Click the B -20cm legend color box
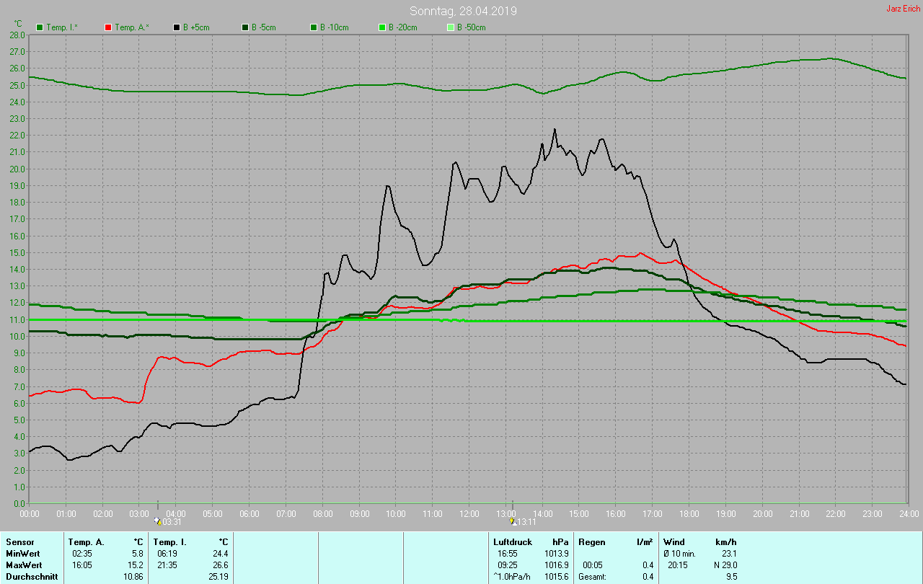 coord(382,27)
